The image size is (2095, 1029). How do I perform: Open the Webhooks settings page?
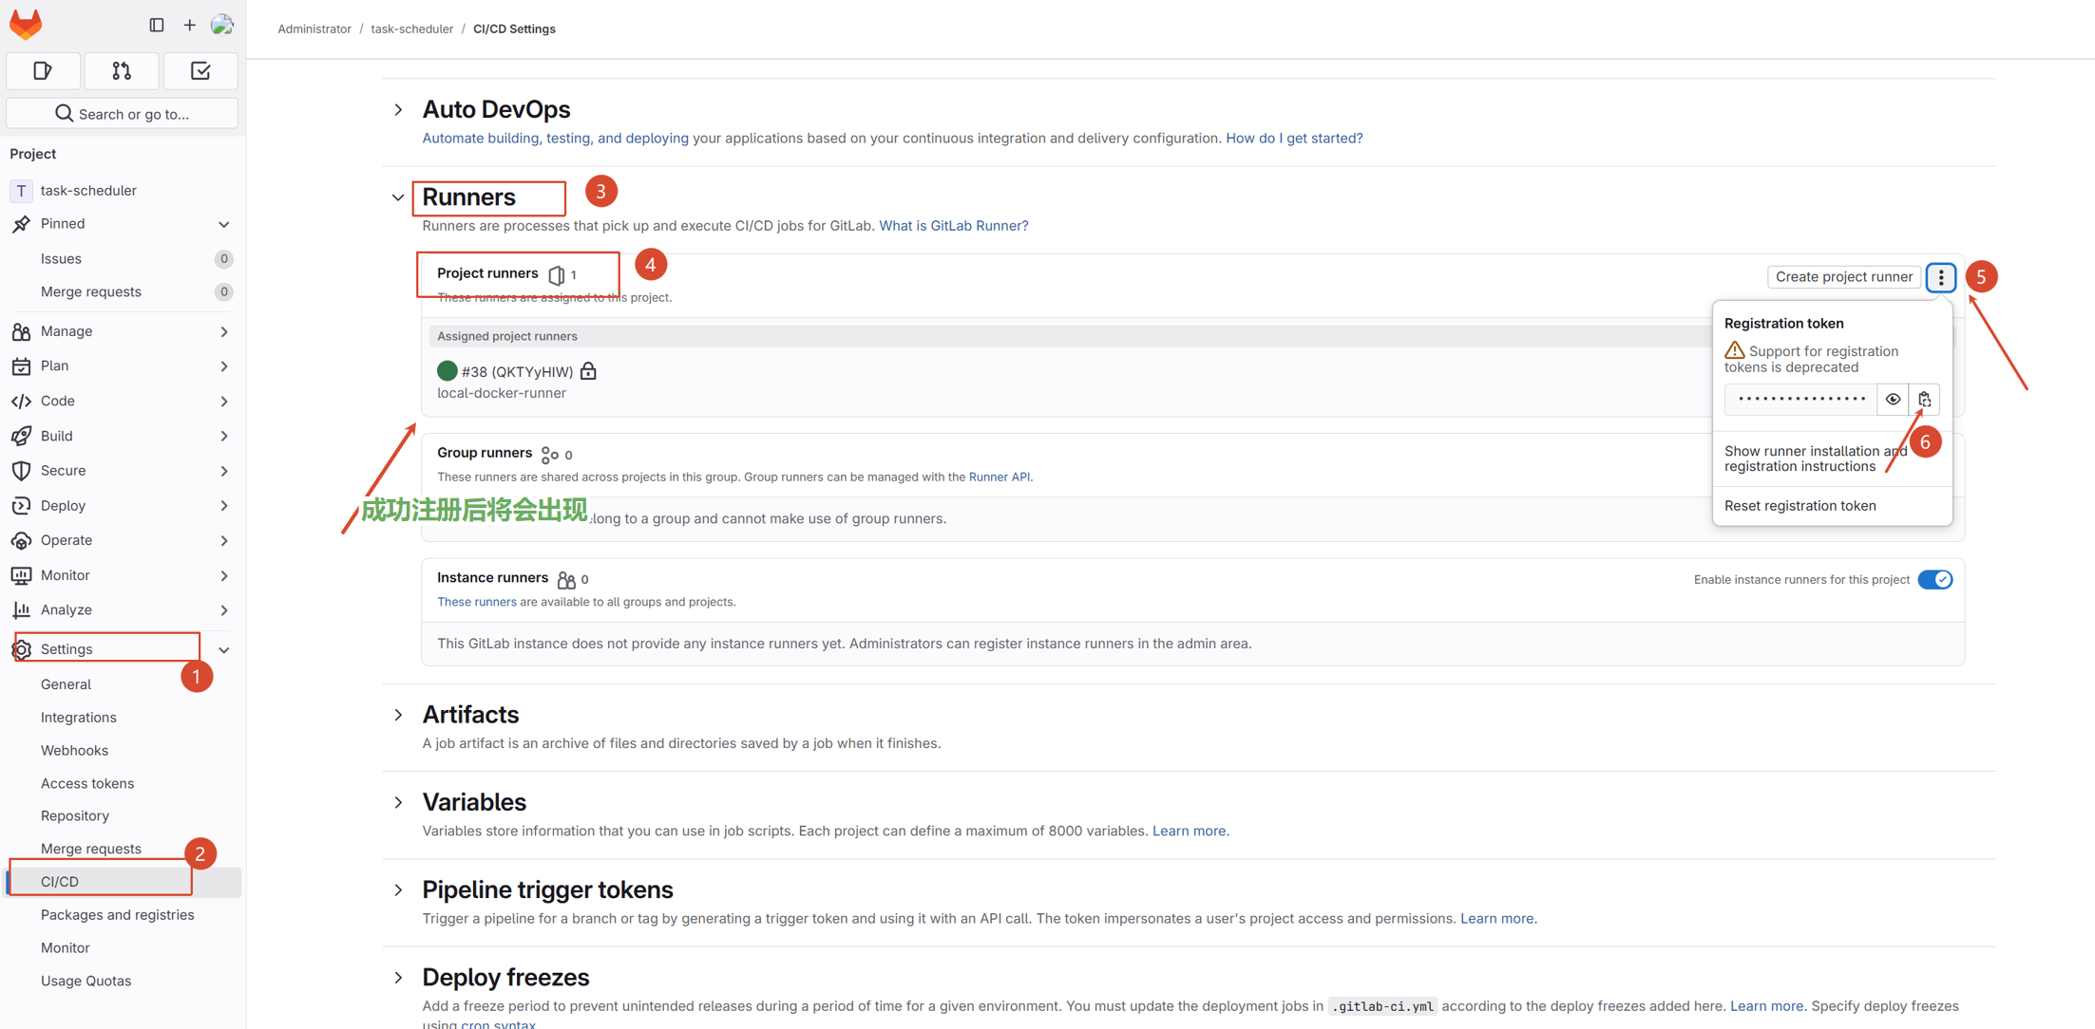tap(74, 751)
